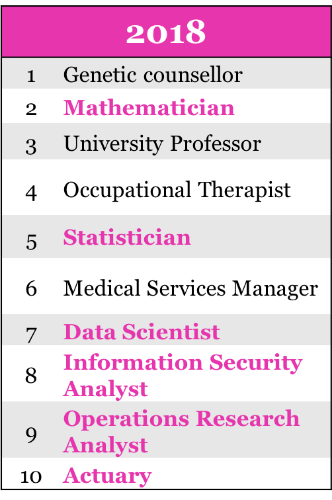This screenshot has width=332, height=500.
Task: Click Occupational Therapist entry
Action: 177,190
